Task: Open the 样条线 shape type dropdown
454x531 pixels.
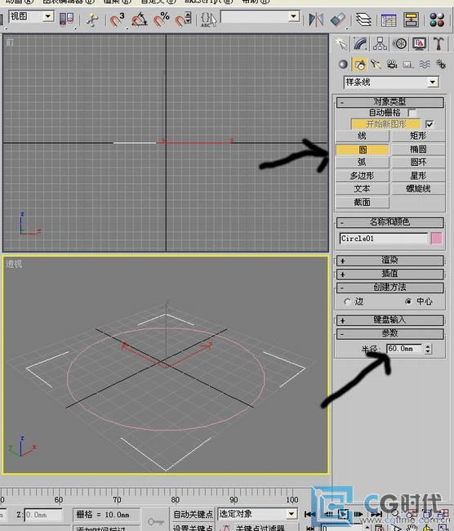Action: pos(432,82)
